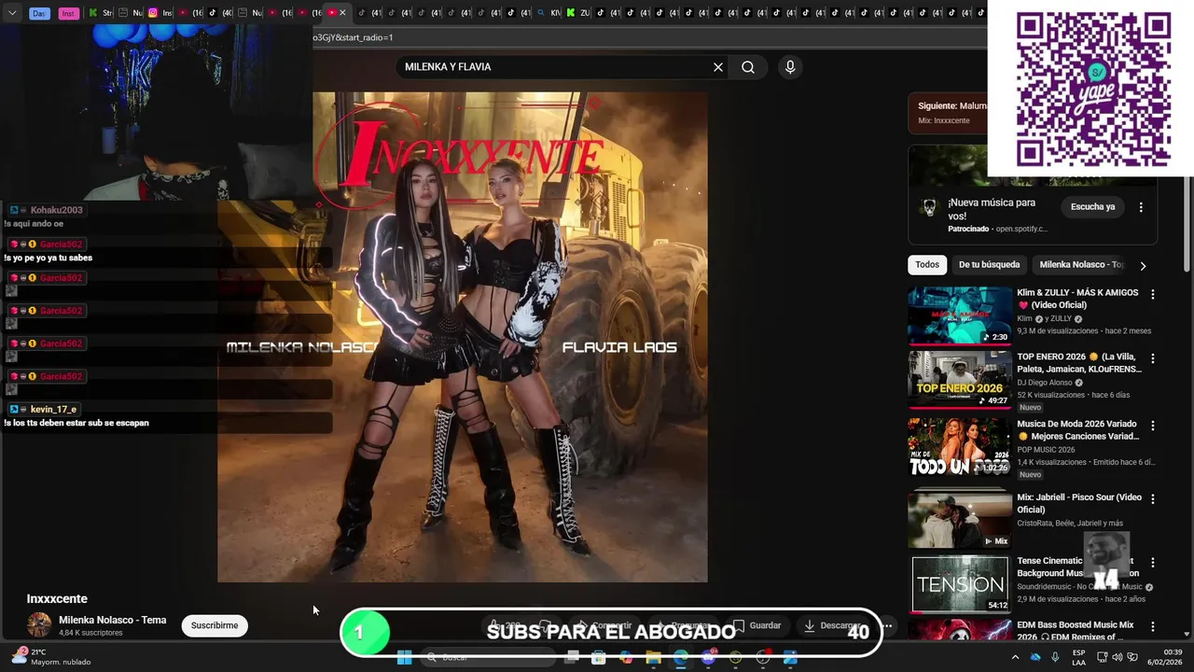
Task: Open the taskbar weather widget
Action: point(51,657)
